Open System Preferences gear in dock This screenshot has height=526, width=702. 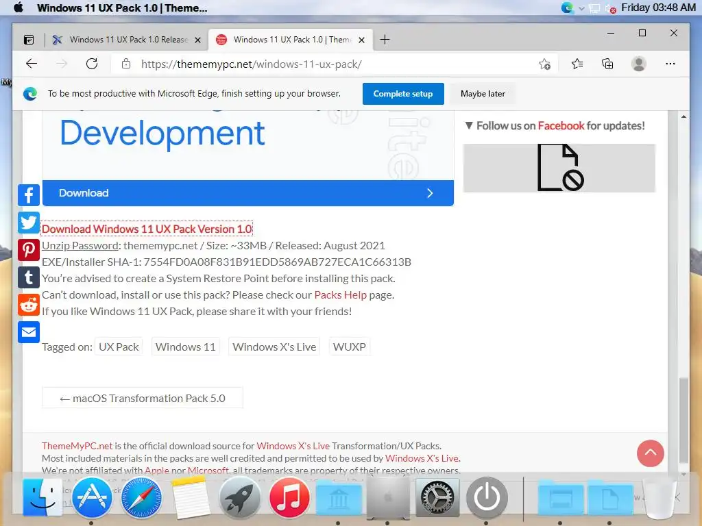(437, 499)
